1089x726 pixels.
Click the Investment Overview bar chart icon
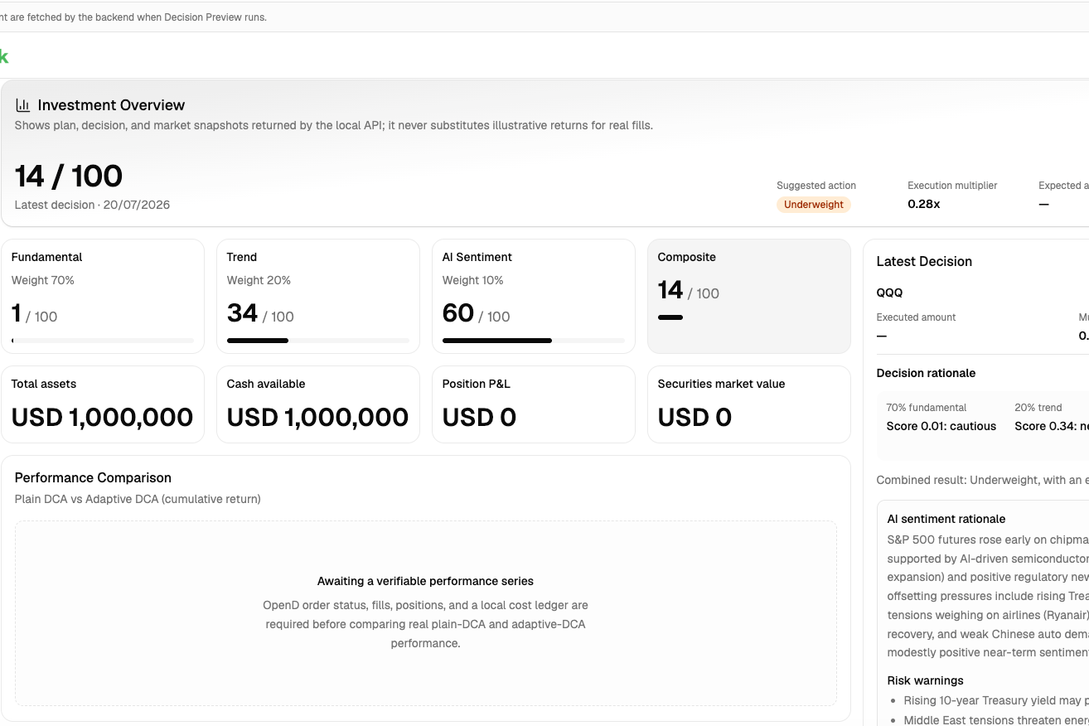22,105
